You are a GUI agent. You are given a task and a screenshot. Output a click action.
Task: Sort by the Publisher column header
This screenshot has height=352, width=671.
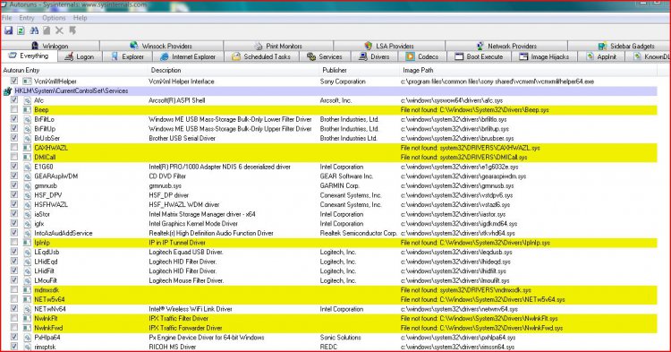359,70
